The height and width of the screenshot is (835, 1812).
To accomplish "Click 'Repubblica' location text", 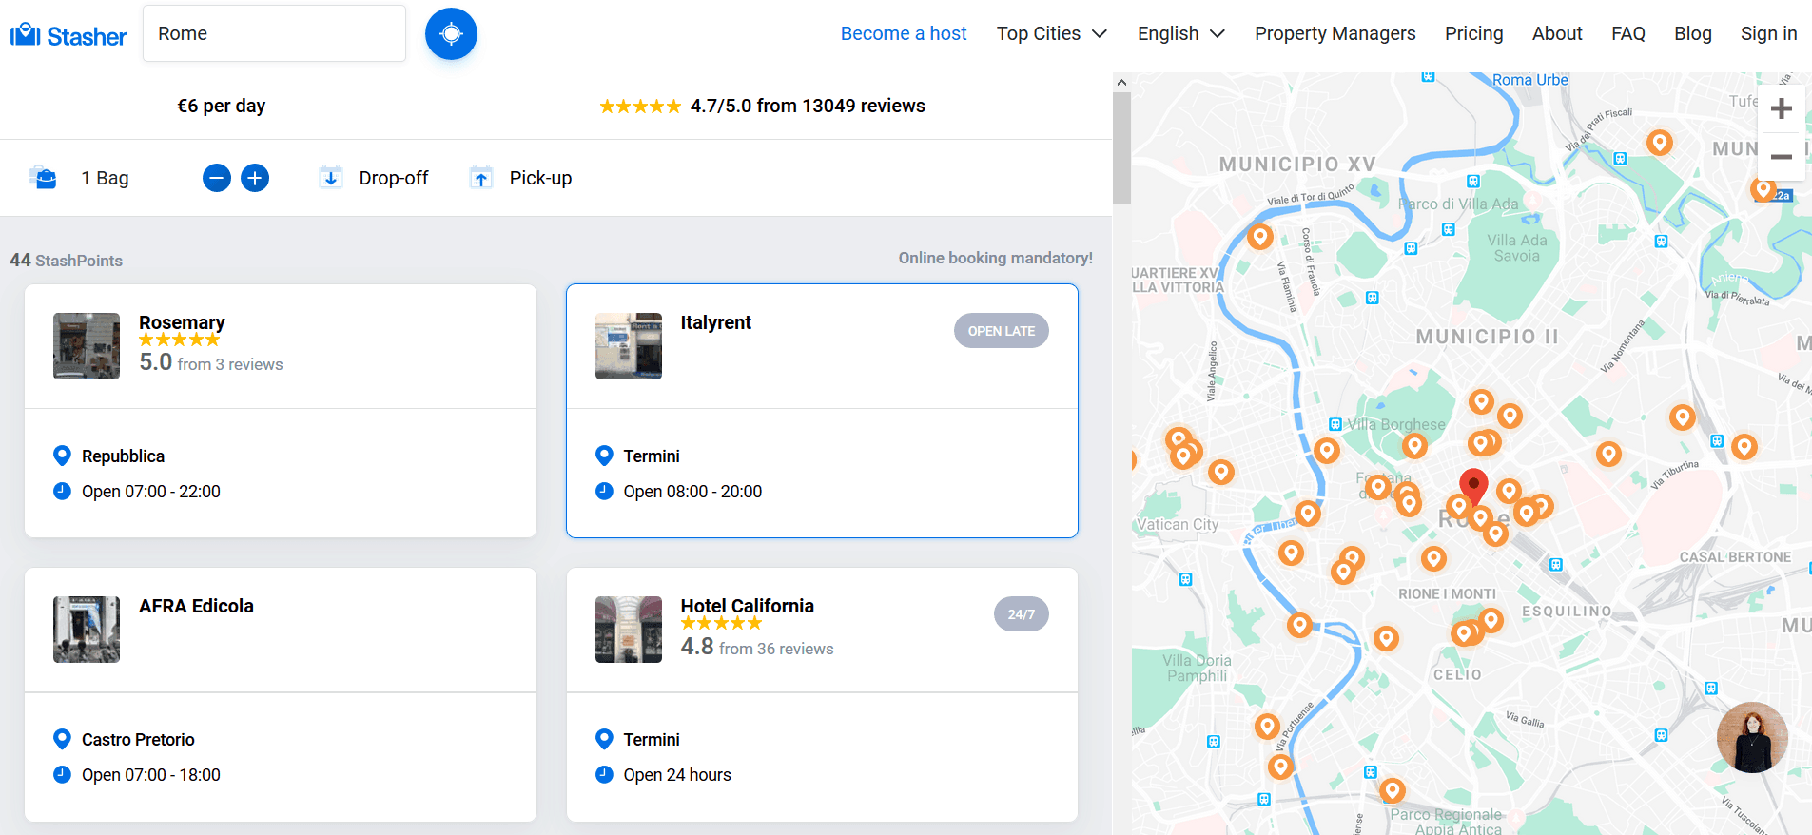I will 123,456.
